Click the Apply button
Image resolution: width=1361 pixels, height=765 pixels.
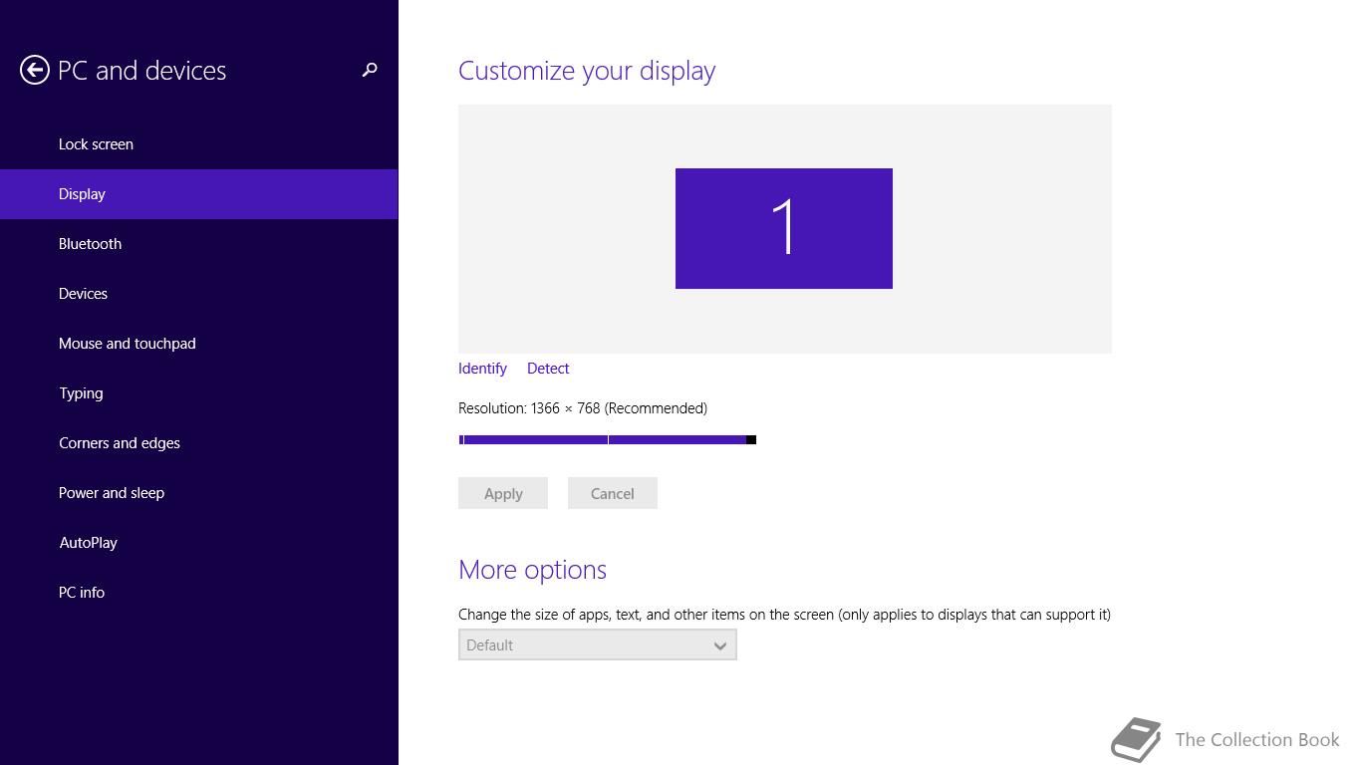[x=503, y=493]
